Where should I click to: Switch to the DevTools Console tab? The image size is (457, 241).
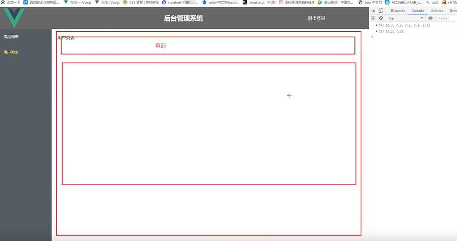coord(417,11)
